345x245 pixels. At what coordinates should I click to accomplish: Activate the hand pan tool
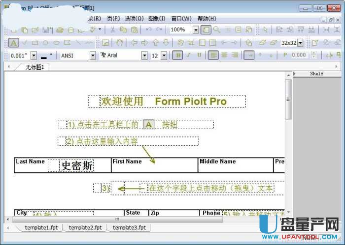119,43
